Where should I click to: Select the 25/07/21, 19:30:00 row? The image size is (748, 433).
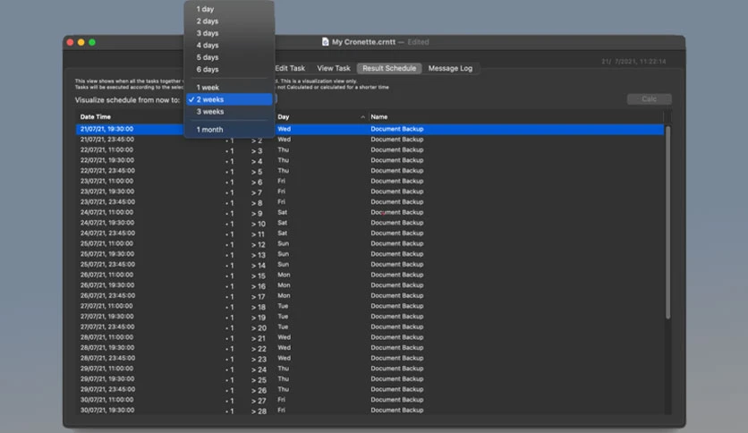(370, 254)
